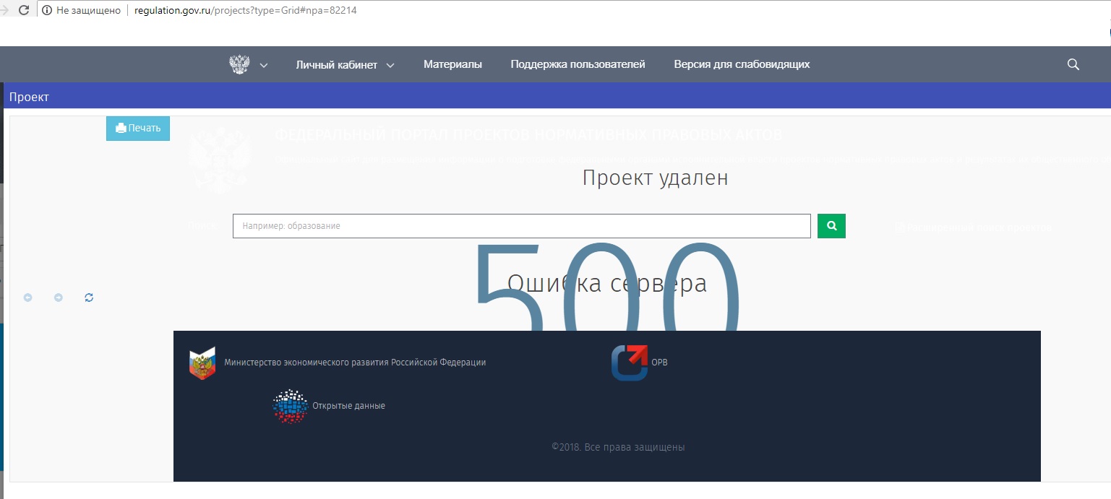Image resolution: width=1111 pixels, height=499 pixels.
Task: Switch to 'Версия для слабовидящих'
Action: click(x=742, y=64)
